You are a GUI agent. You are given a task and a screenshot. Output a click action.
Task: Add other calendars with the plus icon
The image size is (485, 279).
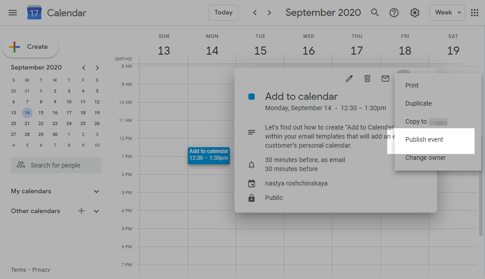tap(81, 211)
